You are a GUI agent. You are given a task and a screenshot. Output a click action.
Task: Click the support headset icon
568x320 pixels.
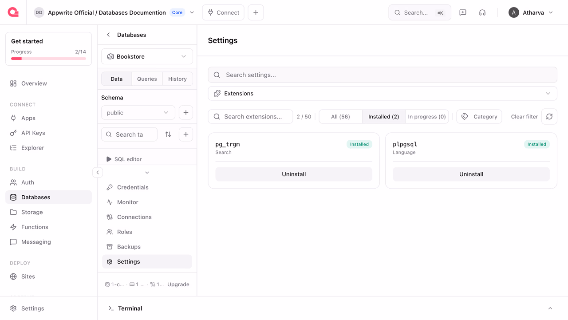(482, 12)
